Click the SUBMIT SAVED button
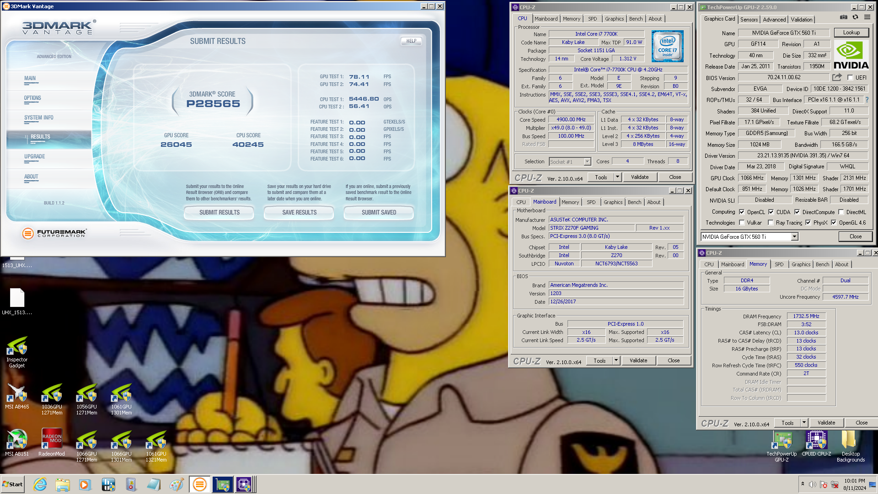This screenshot has width=878, height=494. 379,212
